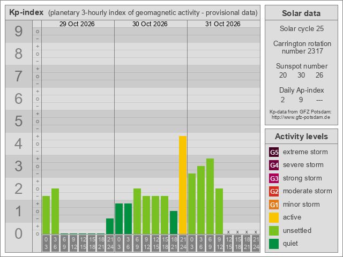Click the 'Activity levels' heading
Screen dimensions: 343x257
pyautogui.click(x=301, y=137)
